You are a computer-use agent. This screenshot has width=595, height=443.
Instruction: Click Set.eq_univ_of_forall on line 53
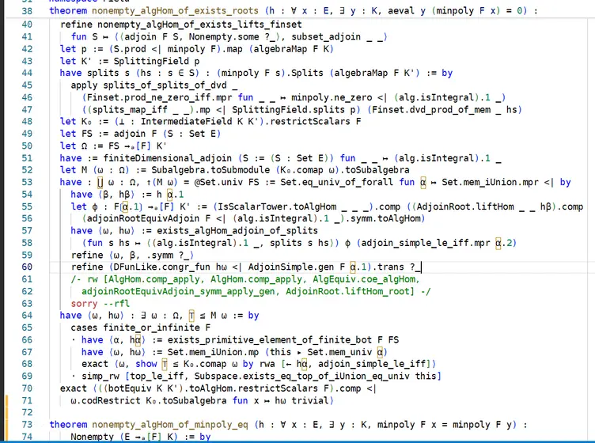click(x=336, y=183)
